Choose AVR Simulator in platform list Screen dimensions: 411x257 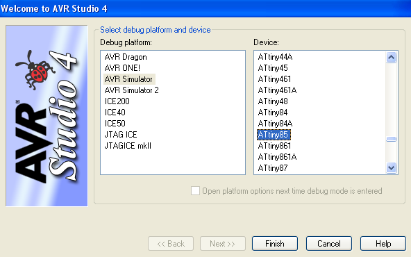pos(128,79)
